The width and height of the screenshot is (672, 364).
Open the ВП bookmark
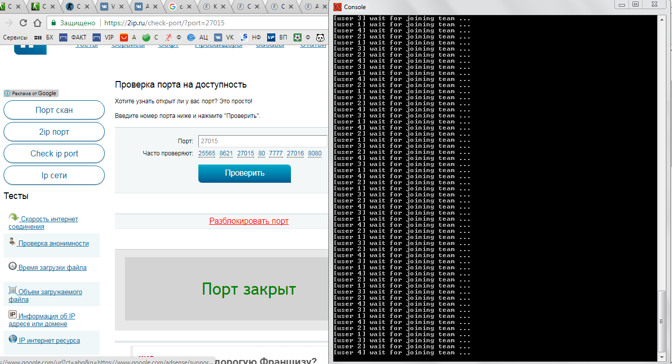277,37
